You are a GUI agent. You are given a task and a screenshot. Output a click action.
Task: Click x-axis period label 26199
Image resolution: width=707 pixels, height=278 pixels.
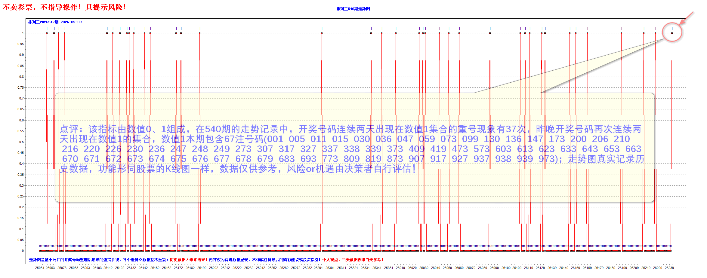(622, 268)
